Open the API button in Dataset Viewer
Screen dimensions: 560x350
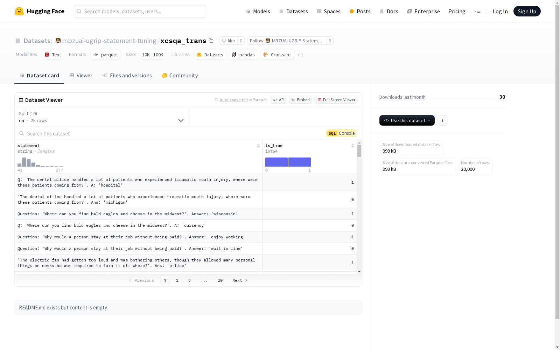(x=279, y=100)
